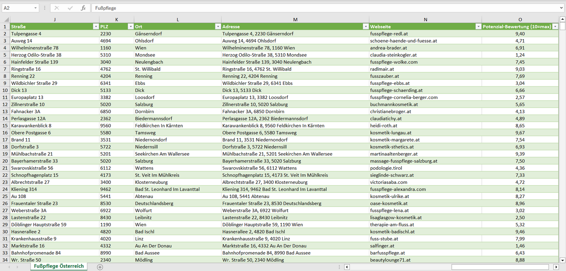Viewport: 566px width, 271px height.
Task: Click the vertical scrollbar down arrow
Action: click(x=562, y=260)
